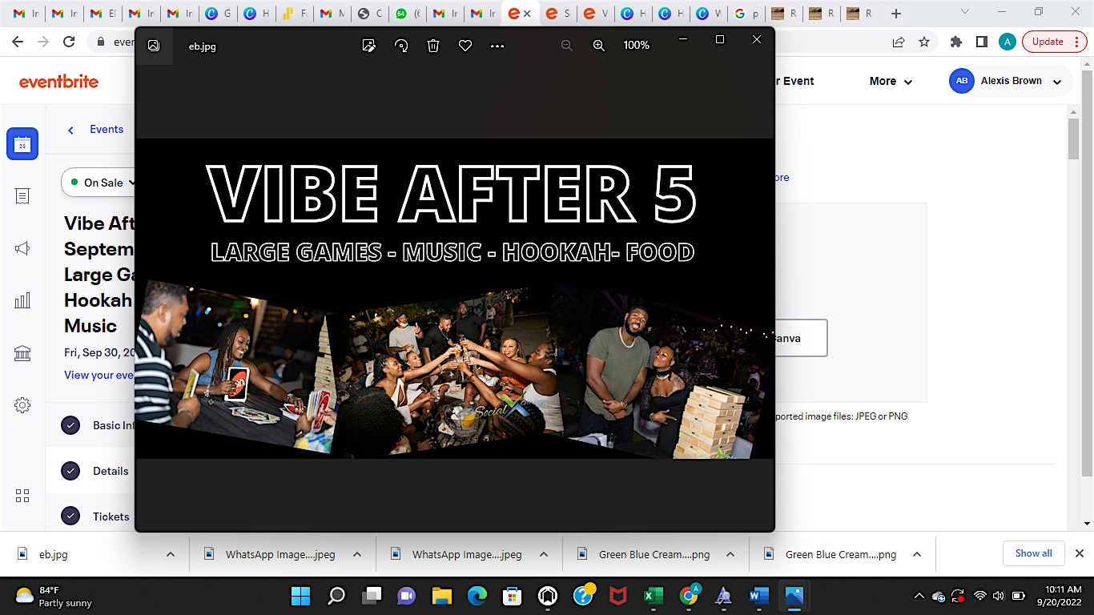Click the Eventbrite logo
This screenshot has height=615, width=1094.
(58, 81)
